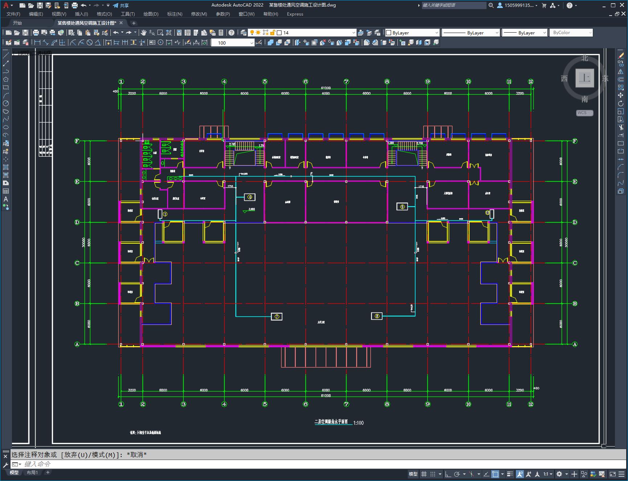Open the ByColor plot style dropdown
The height and width of the screenshot is (481, 628).
pyautogui.click(x=571, y=33)
